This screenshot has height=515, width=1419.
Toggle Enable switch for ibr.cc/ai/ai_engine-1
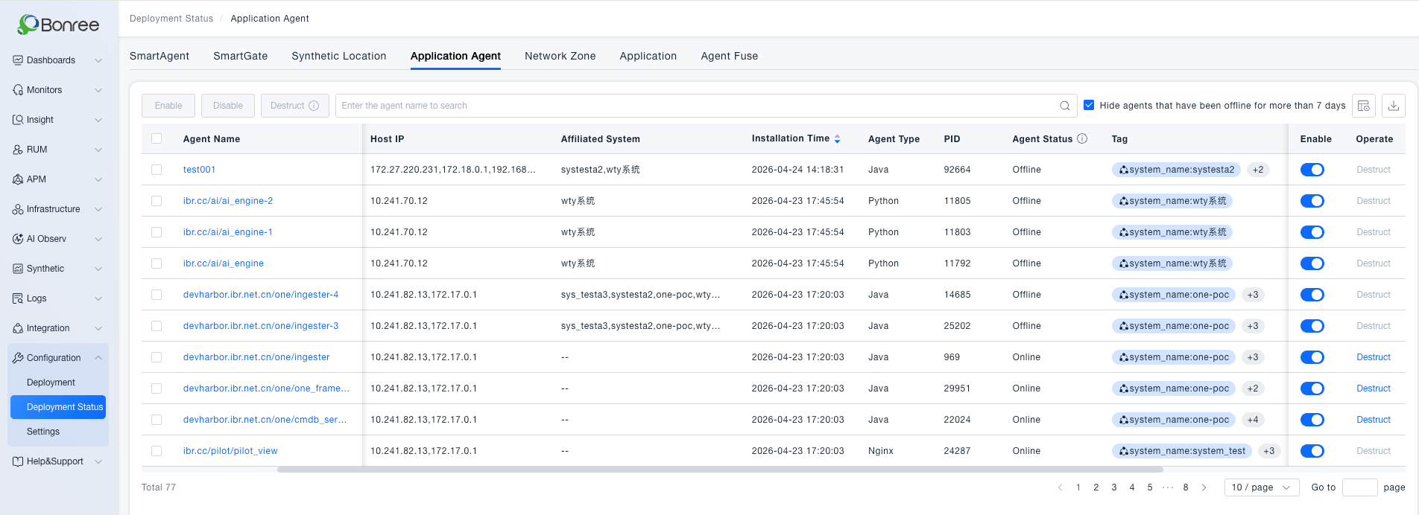(x=1312, y=232)
